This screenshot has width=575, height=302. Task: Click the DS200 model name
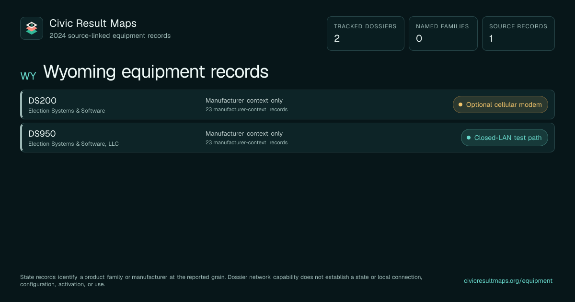pyautogui.click(x=42, y=101)
